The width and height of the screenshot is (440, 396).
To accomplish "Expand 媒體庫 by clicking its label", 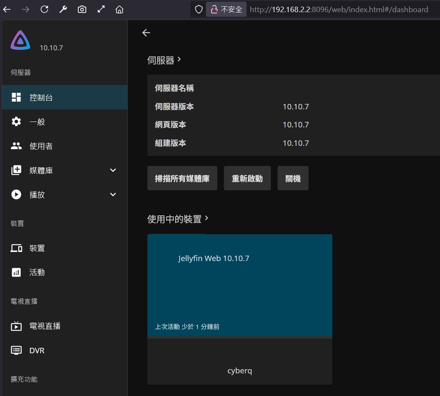I will pos(41,171).
